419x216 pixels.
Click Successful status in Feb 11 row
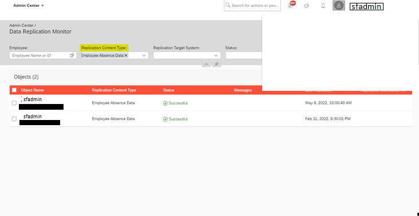pyautogui.click(x=178, y=119)
